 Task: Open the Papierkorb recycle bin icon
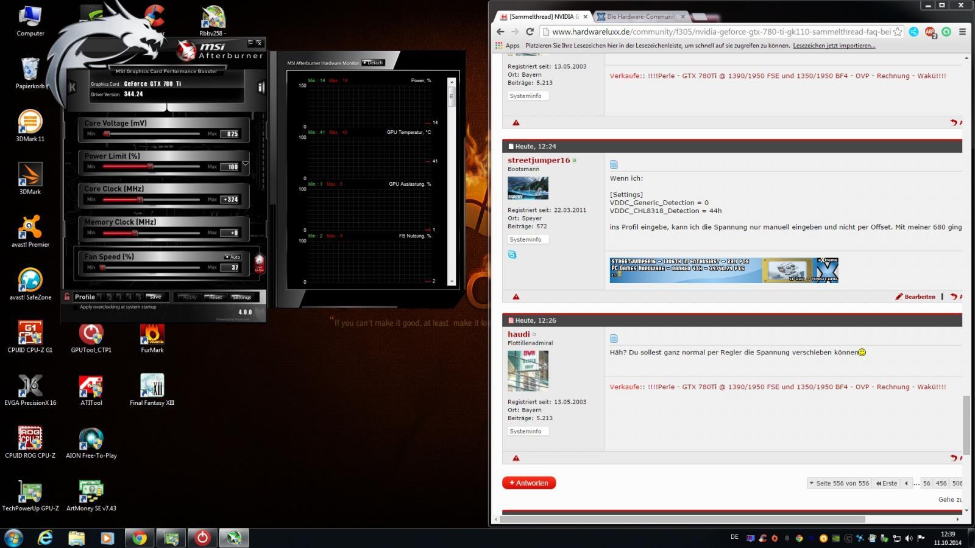[30, 73]
